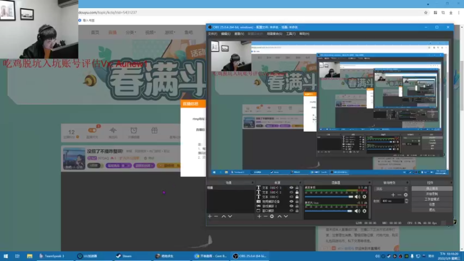Click the gift box icon on Douyu page

(x=154, y=130)
